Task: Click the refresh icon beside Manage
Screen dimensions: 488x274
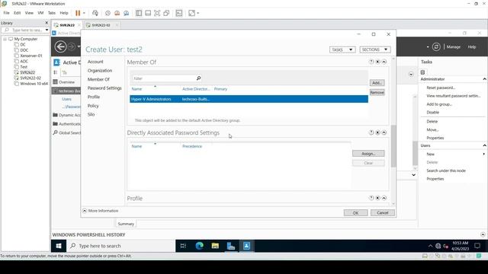Action: pos(436,47)
